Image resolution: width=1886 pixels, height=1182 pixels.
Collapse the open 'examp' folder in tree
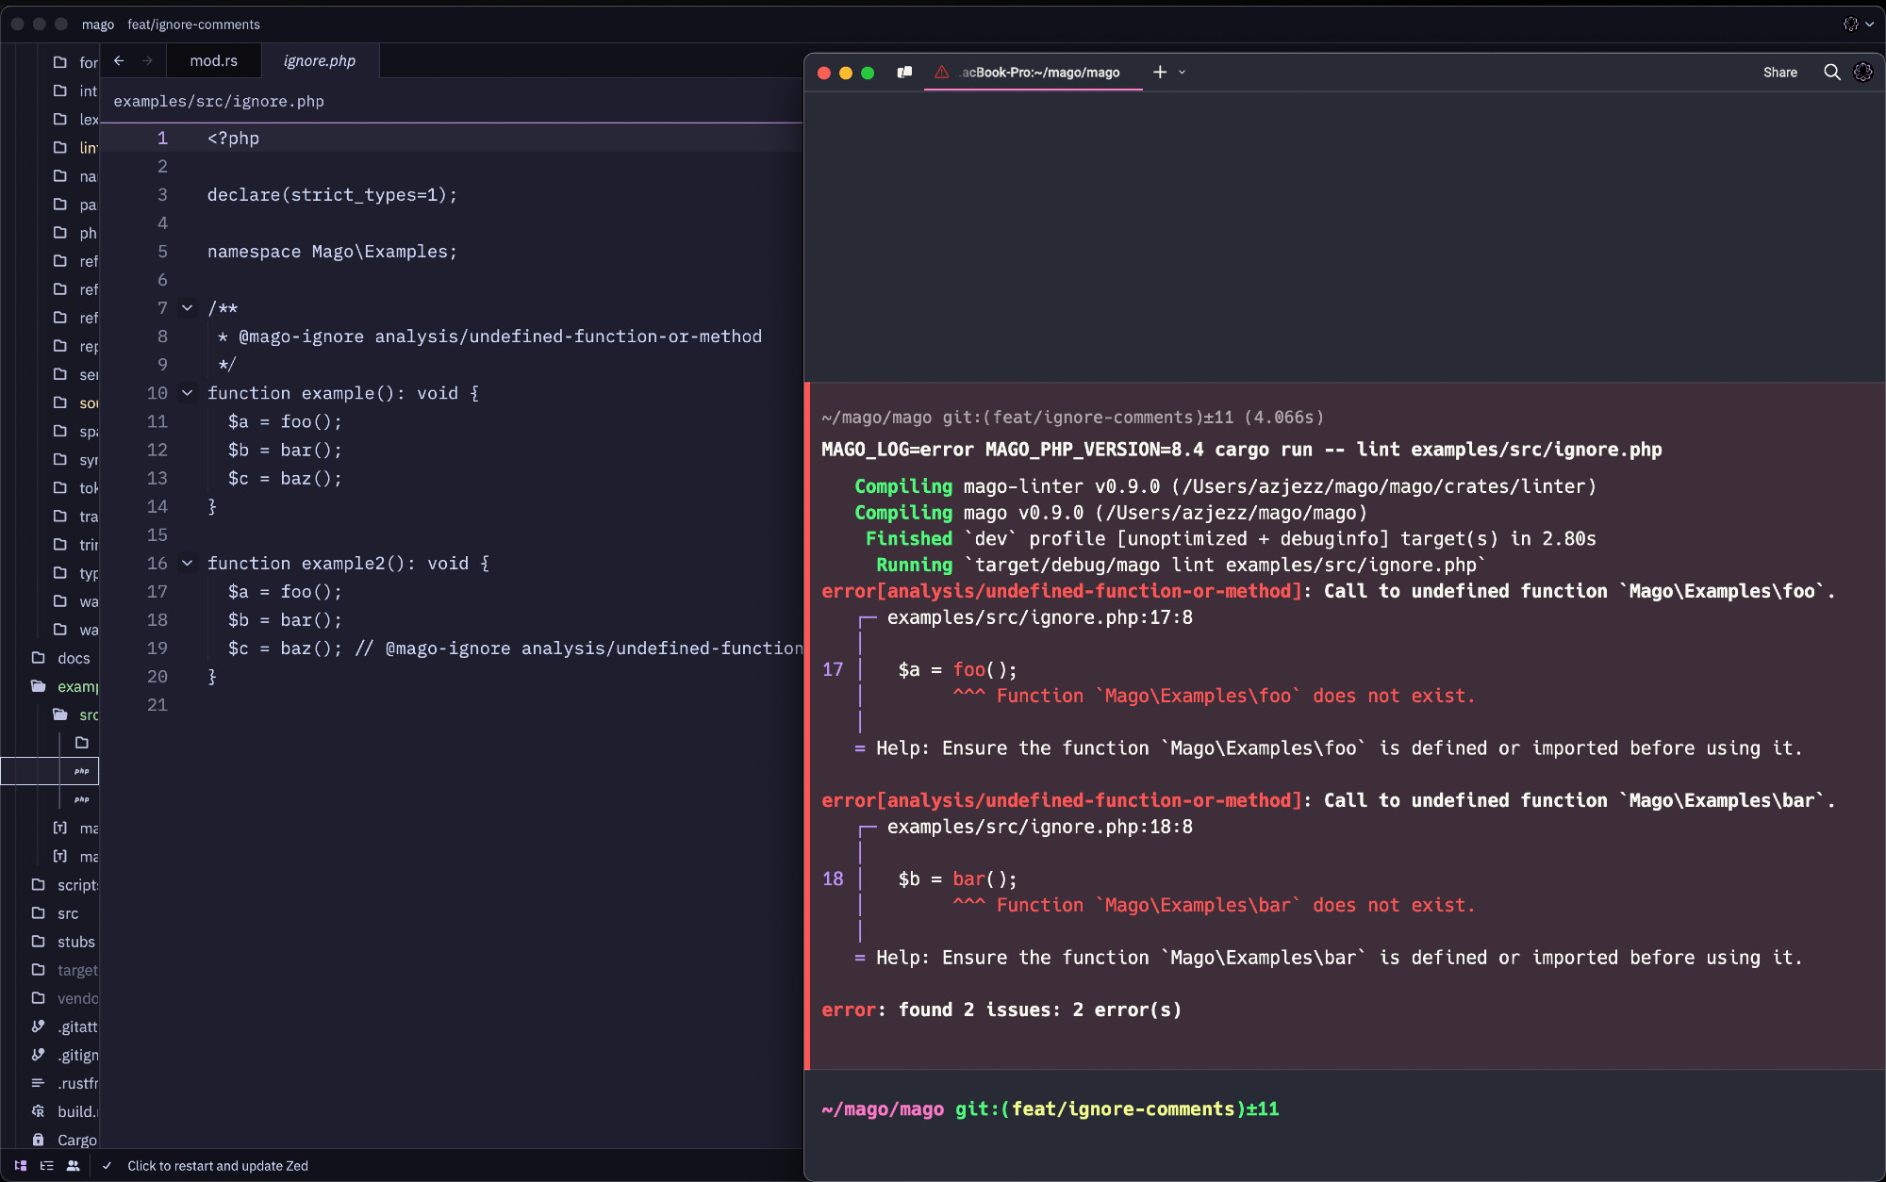click(63, 686)
